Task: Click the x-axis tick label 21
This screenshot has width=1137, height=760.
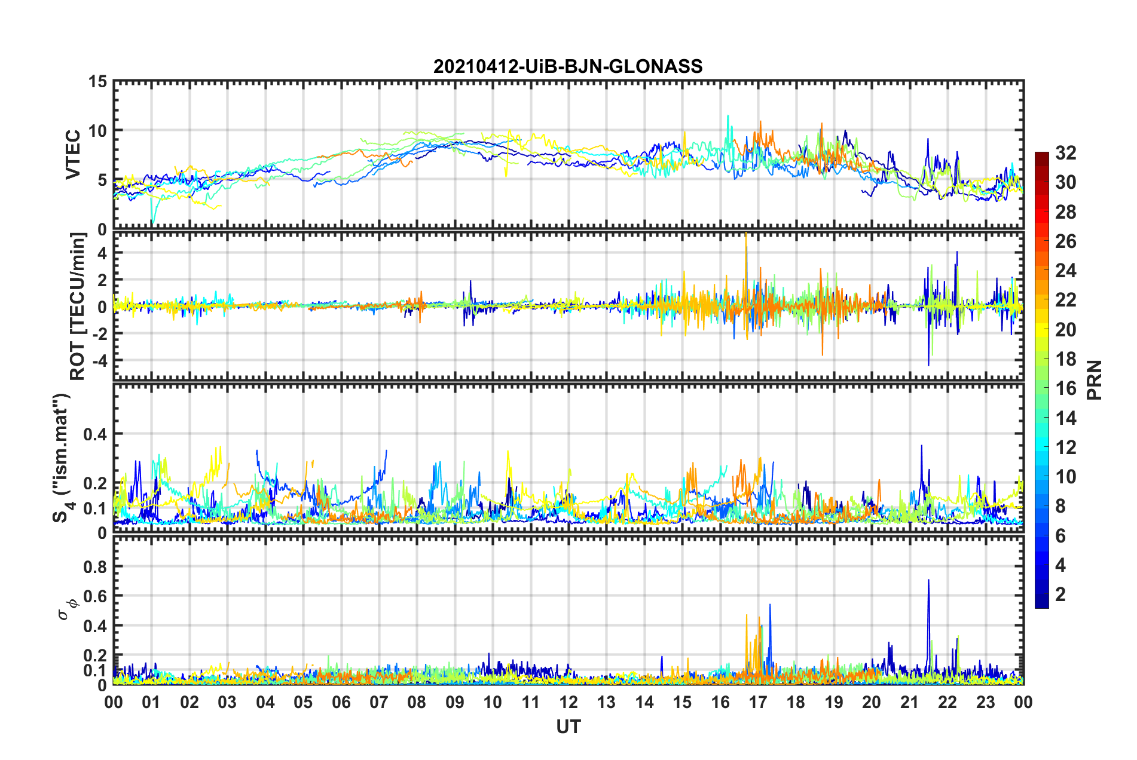Action: pos(910,702)
